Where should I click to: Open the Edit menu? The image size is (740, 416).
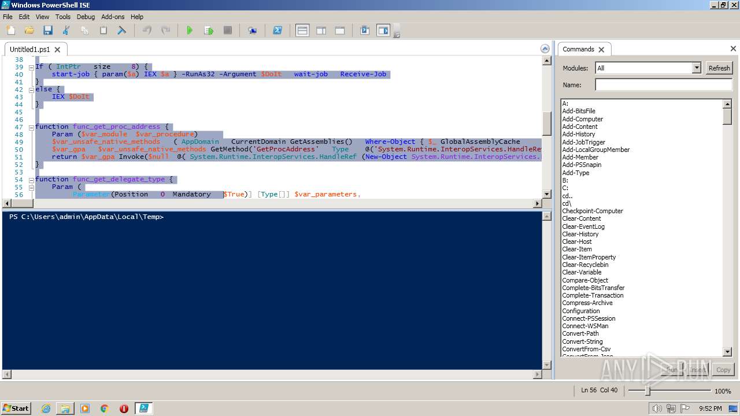(x=24, y=17)
